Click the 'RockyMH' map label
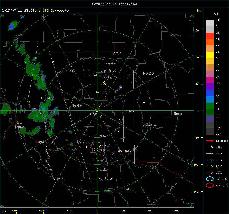The image size is (229, 214). [x=67, y=71]
